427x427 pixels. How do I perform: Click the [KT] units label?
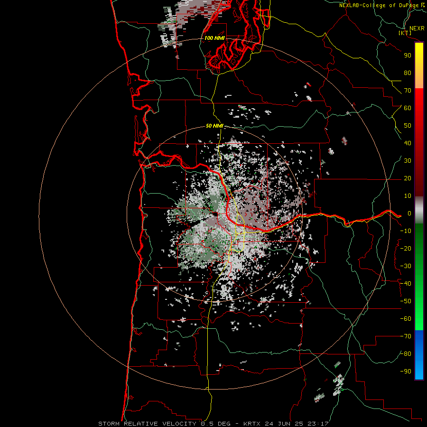(405, 33)
